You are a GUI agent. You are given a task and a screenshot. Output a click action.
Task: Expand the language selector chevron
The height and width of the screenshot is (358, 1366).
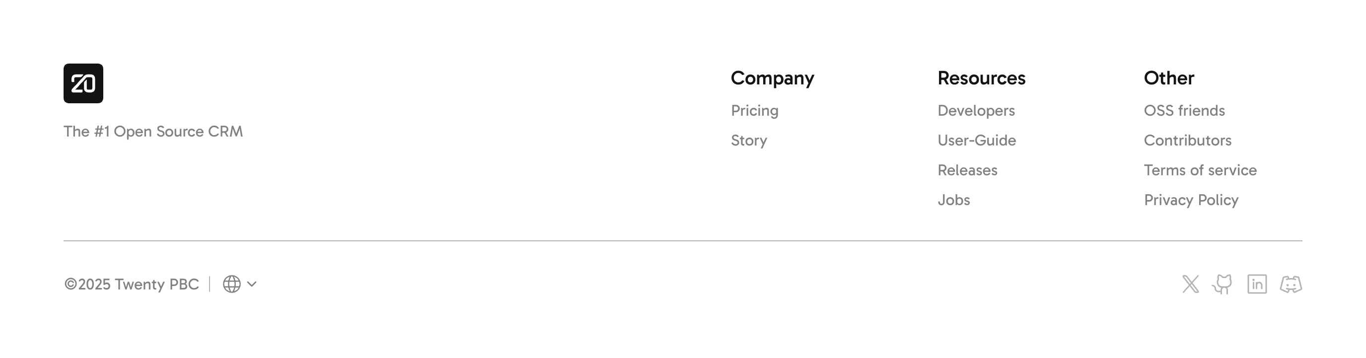click(x=252, y=285)
